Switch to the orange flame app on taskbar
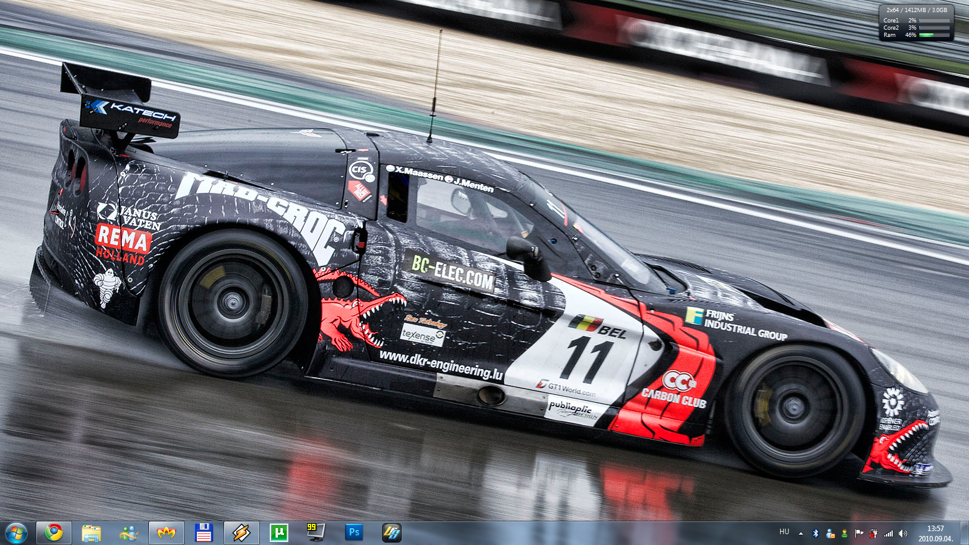The image size is (969, 545). 166,533
